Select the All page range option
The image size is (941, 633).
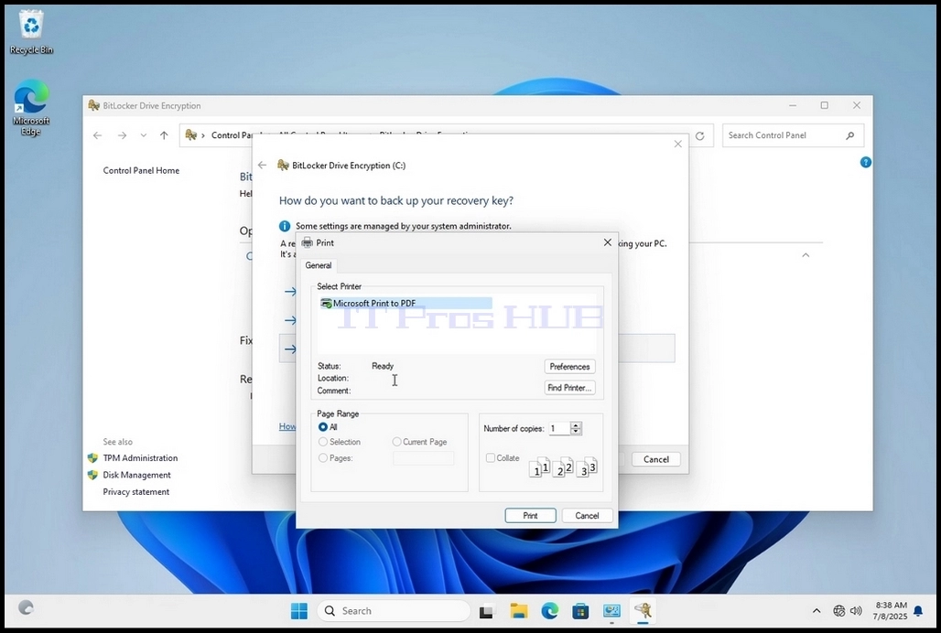pyautogui.click(x=328, y=427)
